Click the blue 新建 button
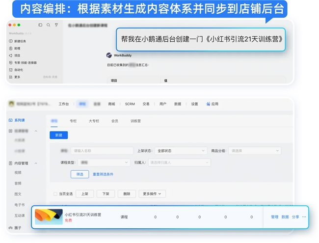Viewport: 319px width, 243px height. (58, 135)
